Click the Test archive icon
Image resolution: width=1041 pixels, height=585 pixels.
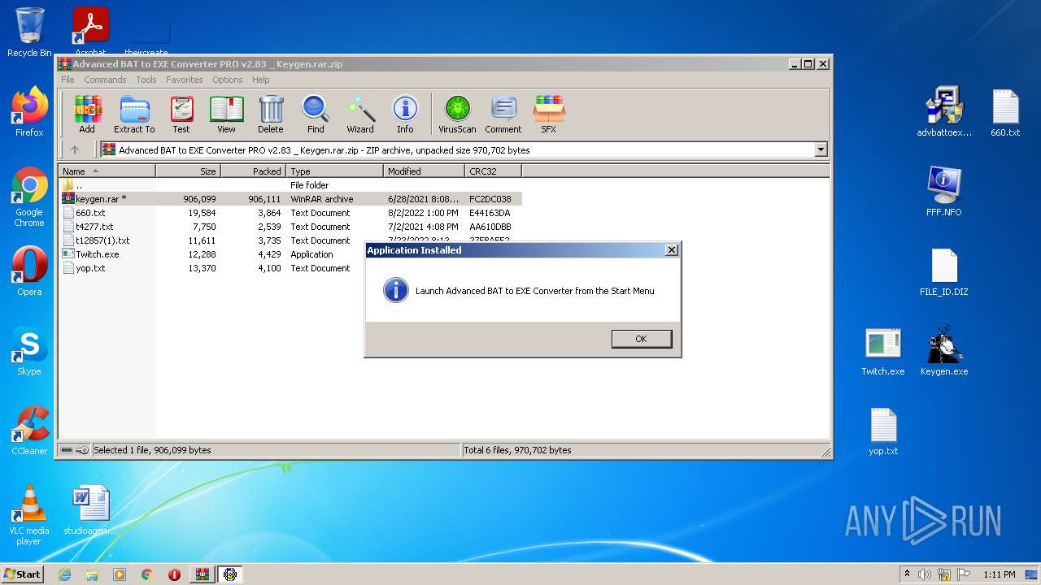pyautogui.click(x=181, y=115)
